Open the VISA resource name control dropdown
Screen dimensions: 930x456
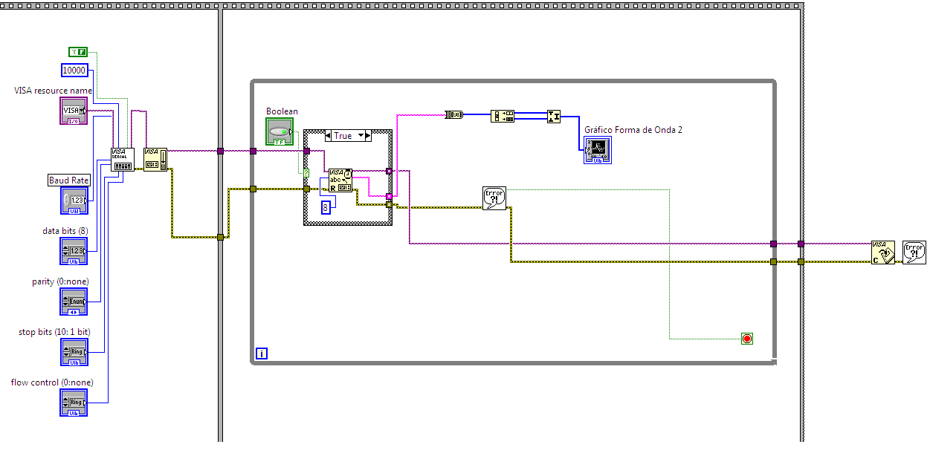[73, 111]
